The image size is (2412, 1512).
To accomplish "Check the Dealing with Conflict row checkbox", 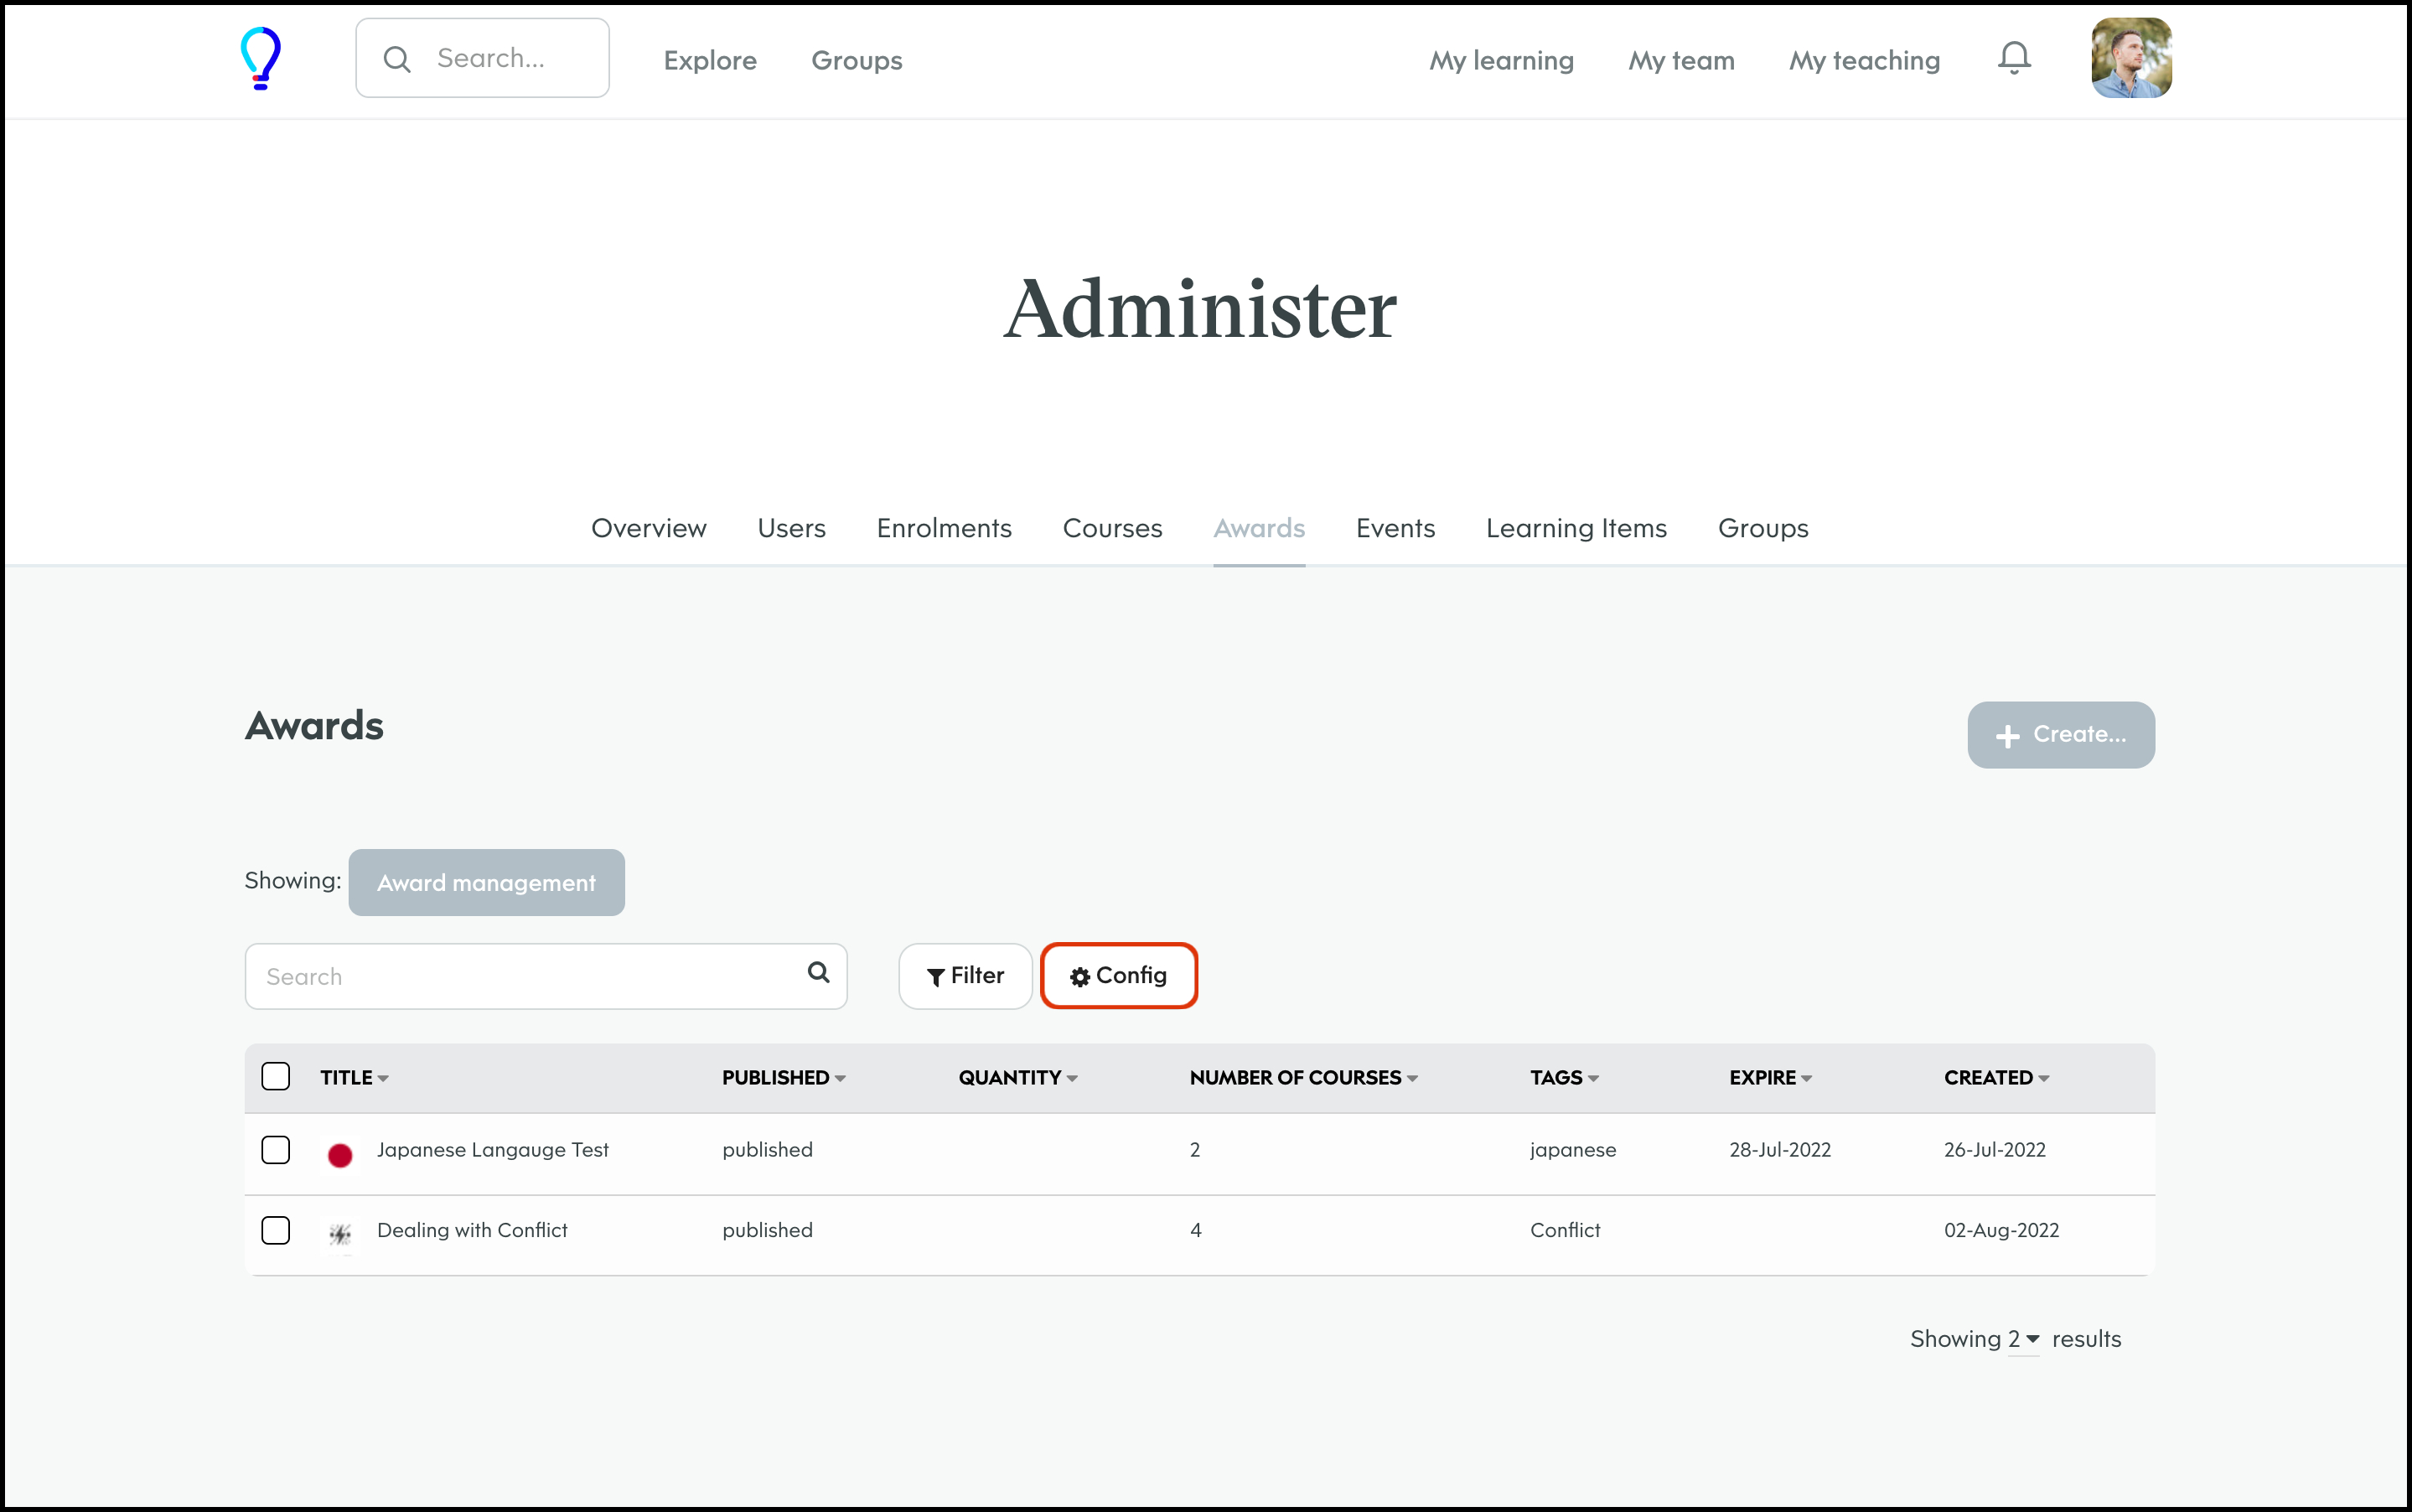I will pyautogui.click(x=276, y=1230).
